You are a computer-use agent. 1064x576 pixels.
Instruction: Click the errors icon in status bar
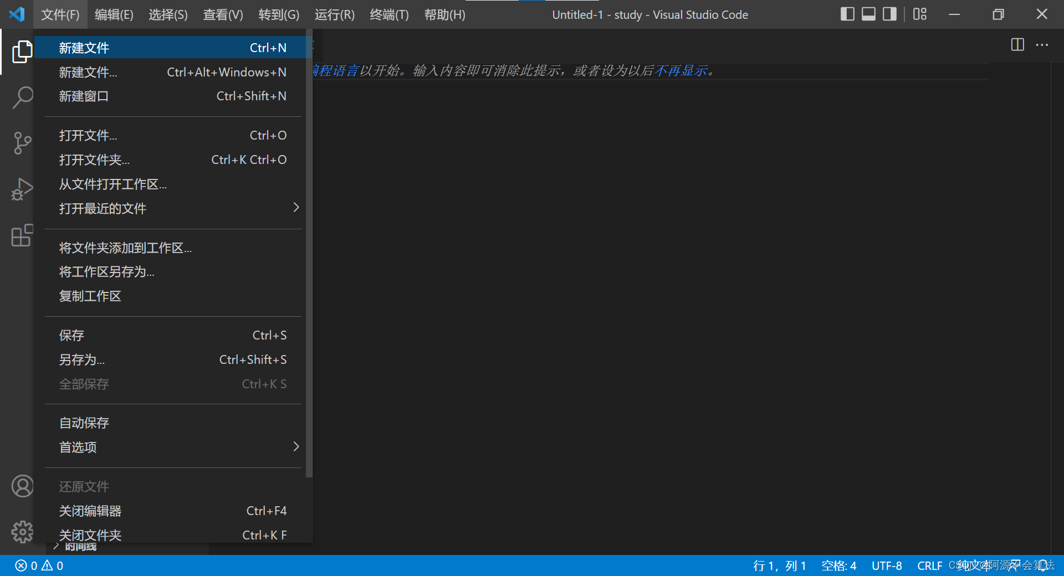pos(21,565)
